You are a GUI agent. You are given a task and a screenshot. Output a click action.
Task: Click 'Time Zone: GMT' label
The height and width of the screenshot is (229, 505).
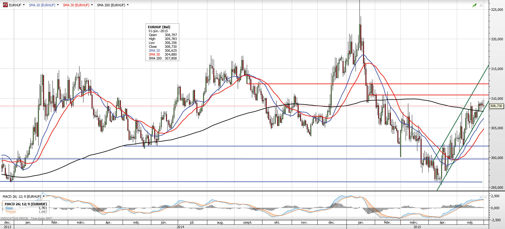click(41, 218)
